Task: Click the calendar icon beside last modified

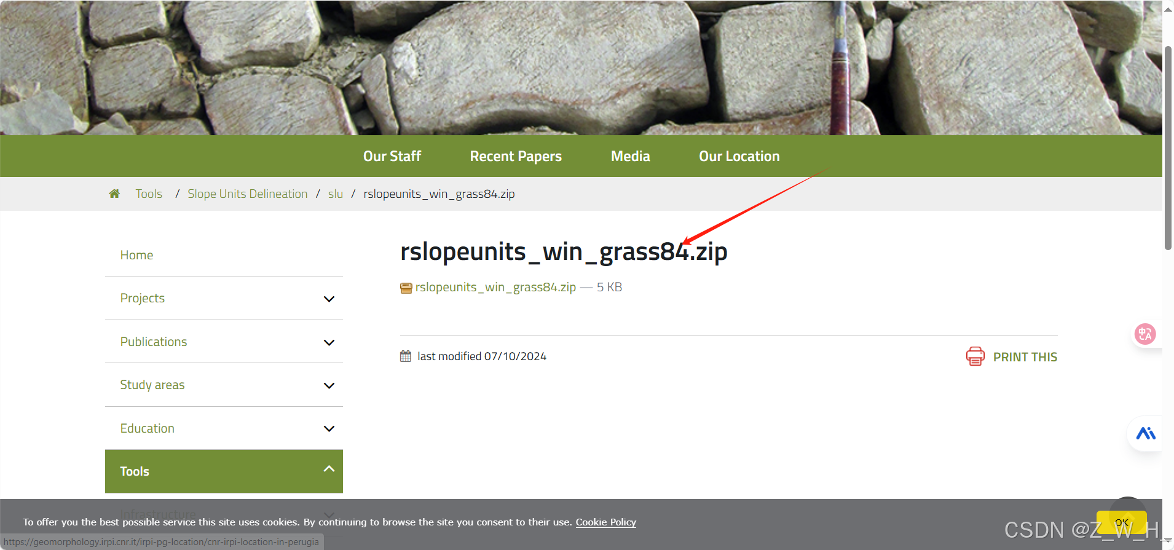Action: click(x=406, y=356)
